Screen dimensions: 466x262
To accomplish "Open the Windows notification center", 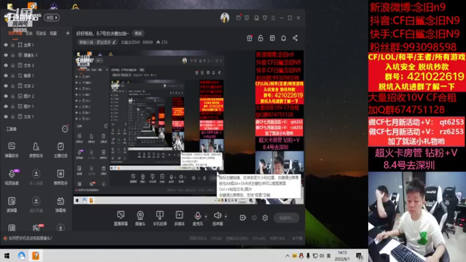I will (359, 256).
